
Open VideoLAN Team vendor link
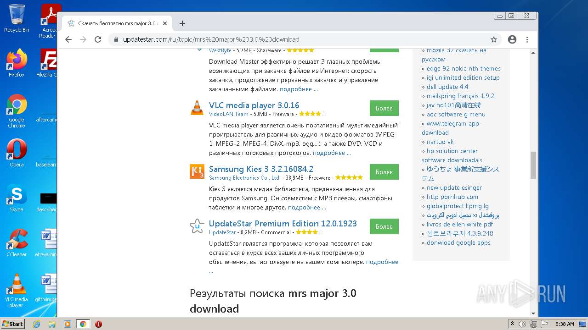[229, 114]
